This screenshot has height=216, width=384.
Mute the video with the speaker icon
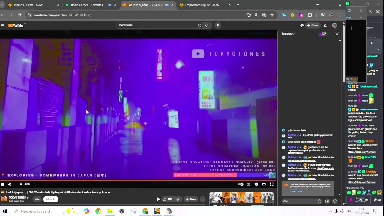click(10, 184)
